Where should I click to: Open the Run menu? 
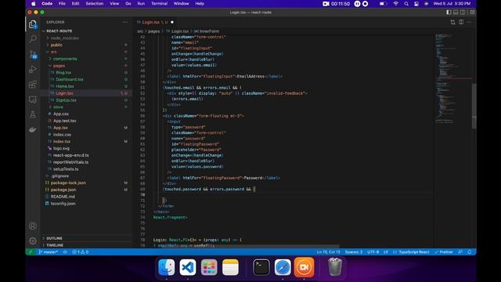point(141,3)
